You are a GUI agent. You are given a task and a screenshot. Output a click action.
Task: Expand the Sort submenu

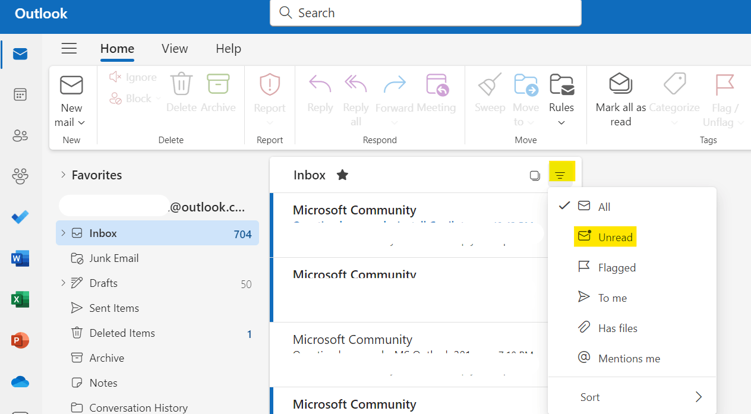click(x=632, y=397)
